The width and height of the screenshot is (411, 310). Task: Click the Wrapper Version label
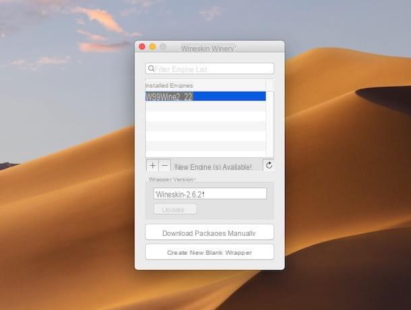pyautogui.click(x=172, y=179)
